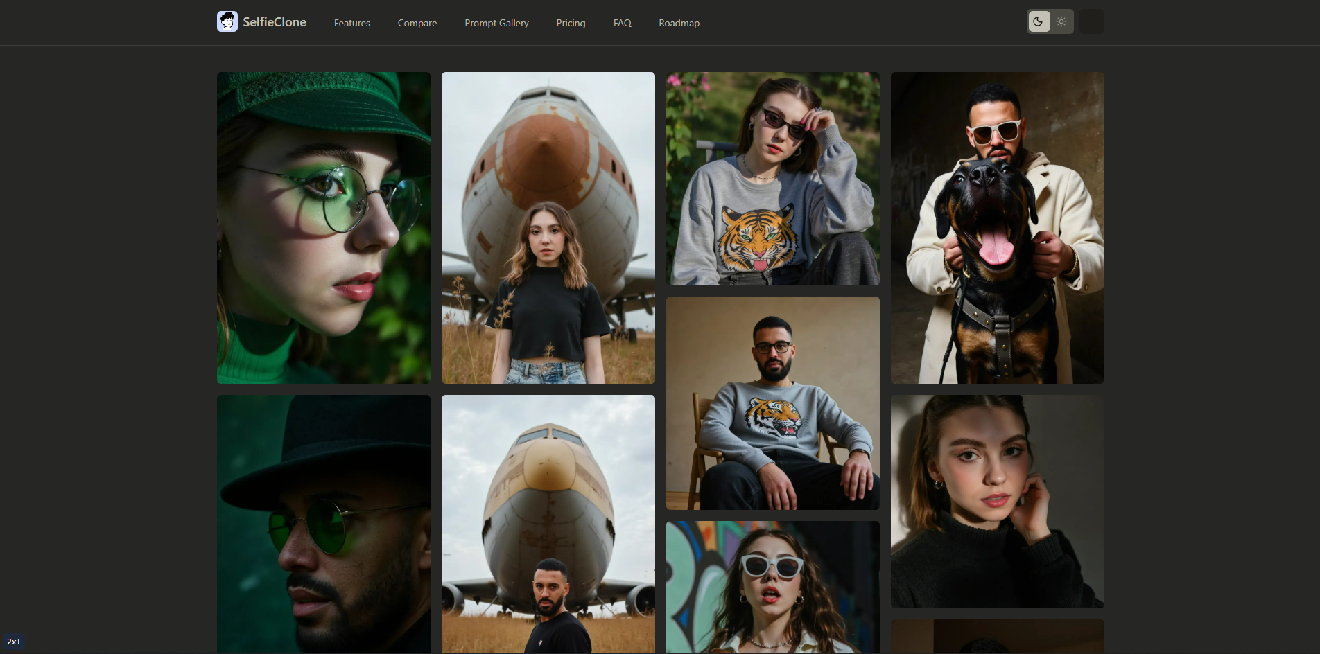
Task: View man standing under airplane nose photo
Action: (x=548, y=523)
